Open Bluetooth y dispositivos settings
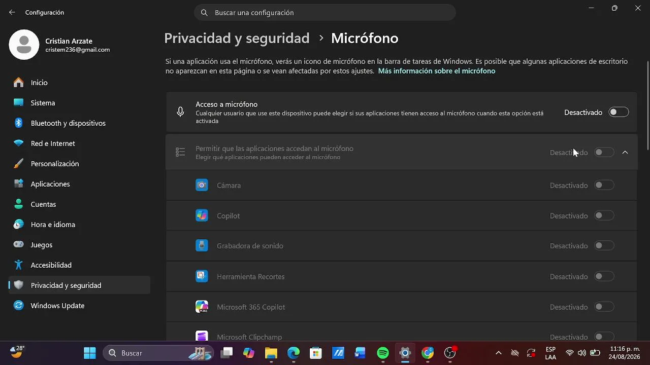The height and width of the screenshot is (365, 650). 79,123
